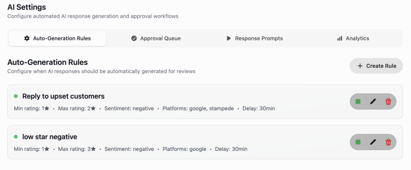Click the green stop square on 'Reply to upset customers'
Screen dimensions: 411x170
point(358,102)
